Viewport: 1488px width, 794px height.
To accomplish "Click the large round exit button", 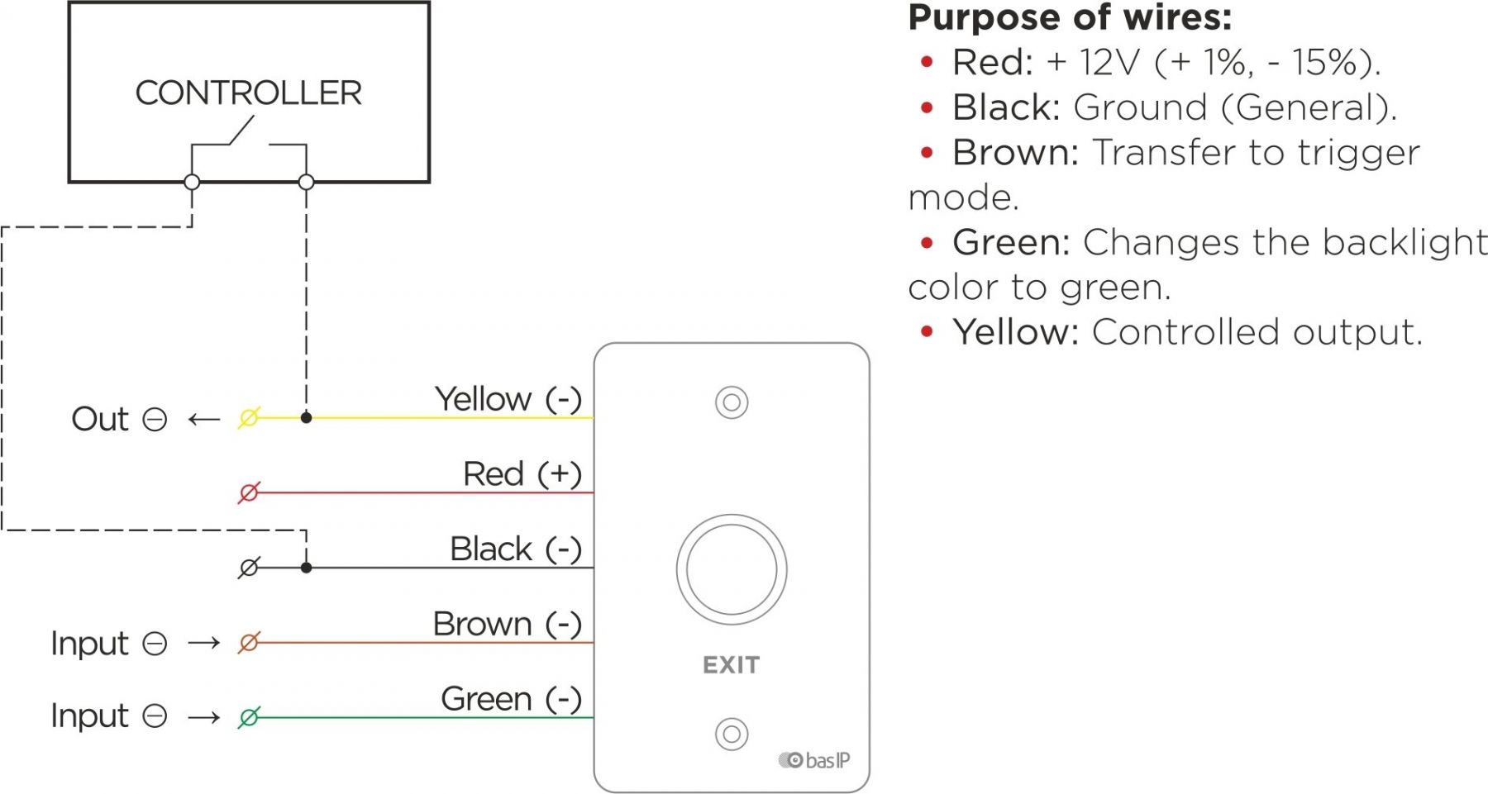I will tap(732, 569).
